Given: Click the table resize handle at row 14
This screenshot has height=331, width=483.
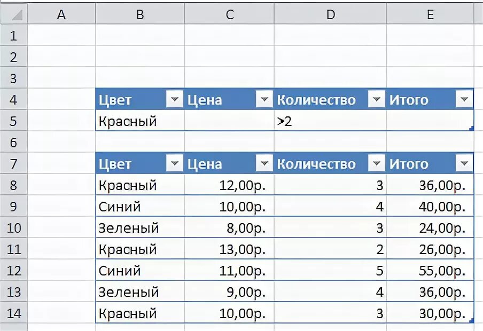Looking at the screenshot, I should tap(471, 321).
